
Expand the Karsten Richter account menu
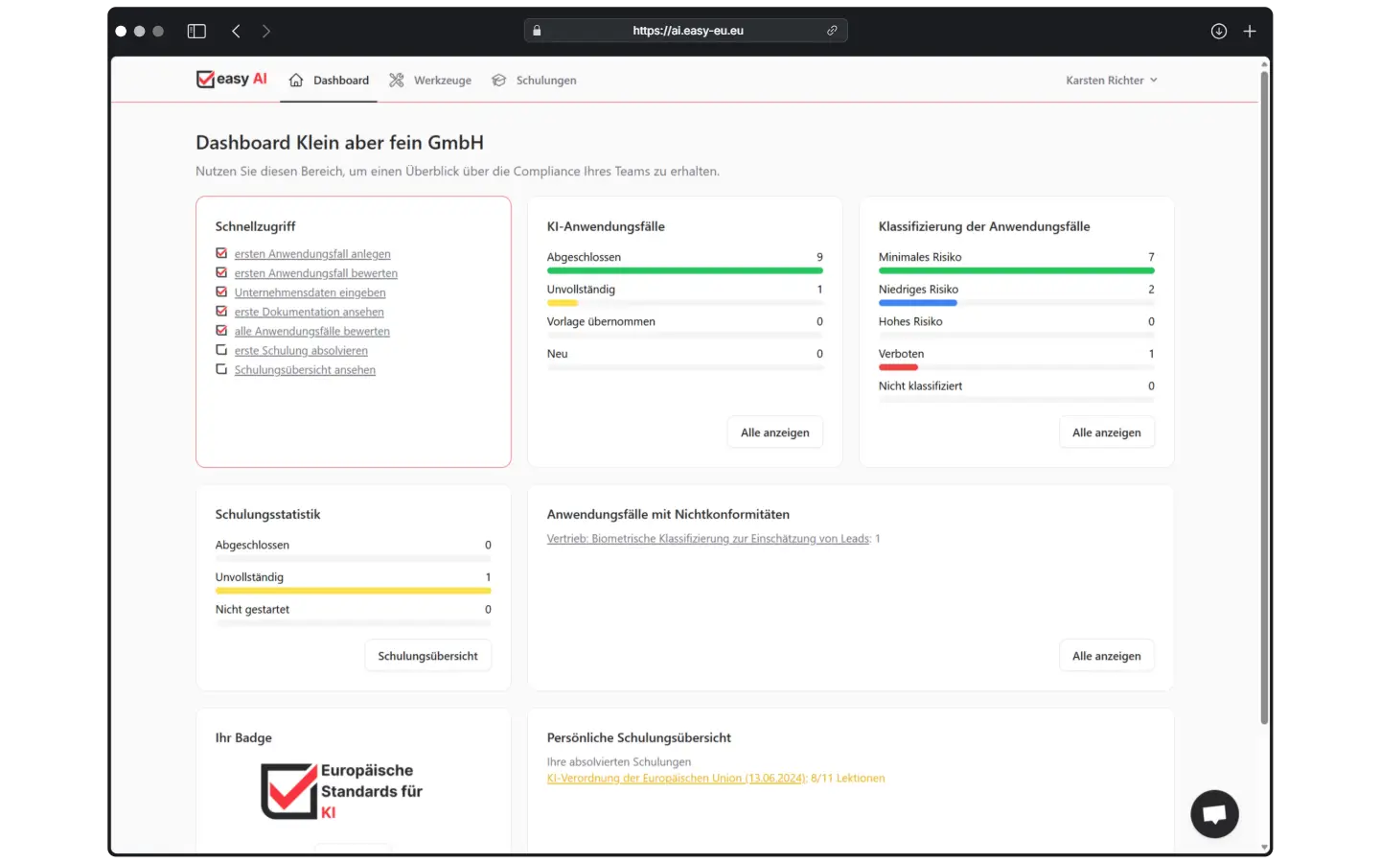coord(1111,80)
